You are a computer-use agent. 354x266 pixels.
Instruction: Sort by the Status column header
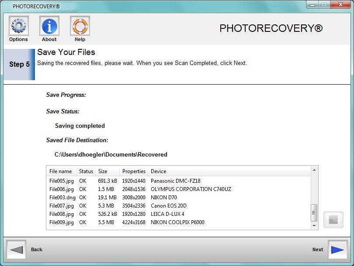click(86, 171)
